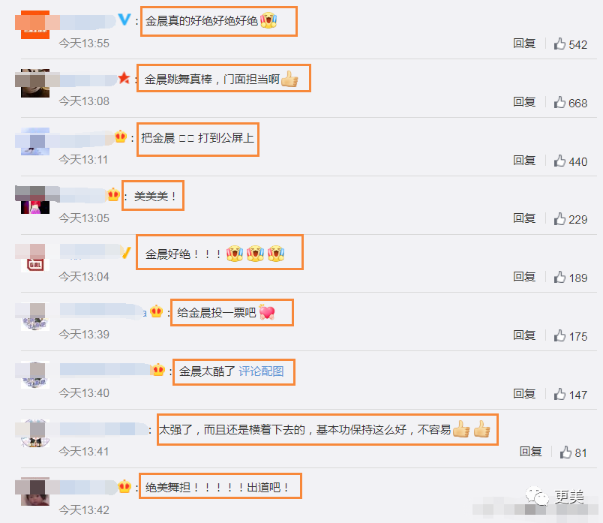Click the blue V verified badge
The width and height of the screenshot is (603, 523).
click(124, 20)
